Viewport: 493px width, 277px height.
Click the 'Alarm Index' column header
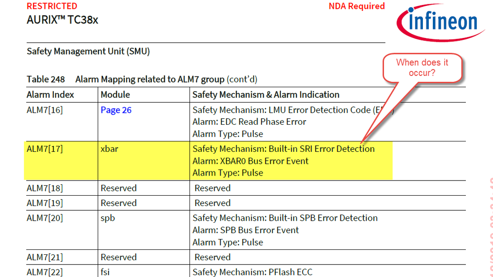(50, 95)
